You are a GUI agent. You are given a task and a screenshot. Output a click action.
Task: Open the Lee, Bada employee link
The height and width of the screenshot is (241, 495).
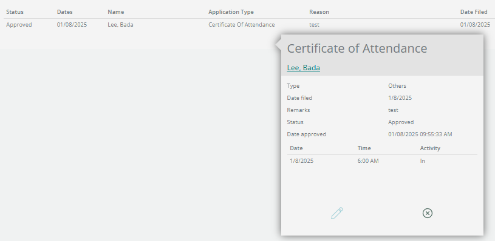303,68
